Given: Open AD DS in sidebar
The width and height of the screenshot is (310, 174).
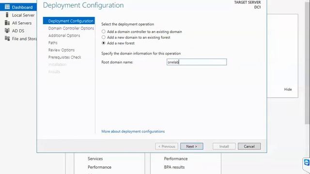Looking at the screenshot, I should [18, 31].
